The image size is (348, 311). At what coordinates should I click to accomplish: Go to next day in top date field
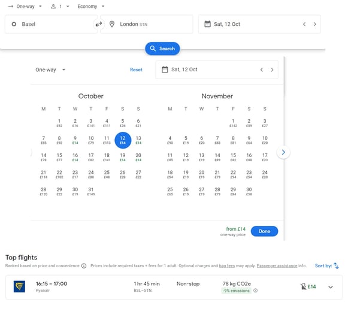click(314, 24)
